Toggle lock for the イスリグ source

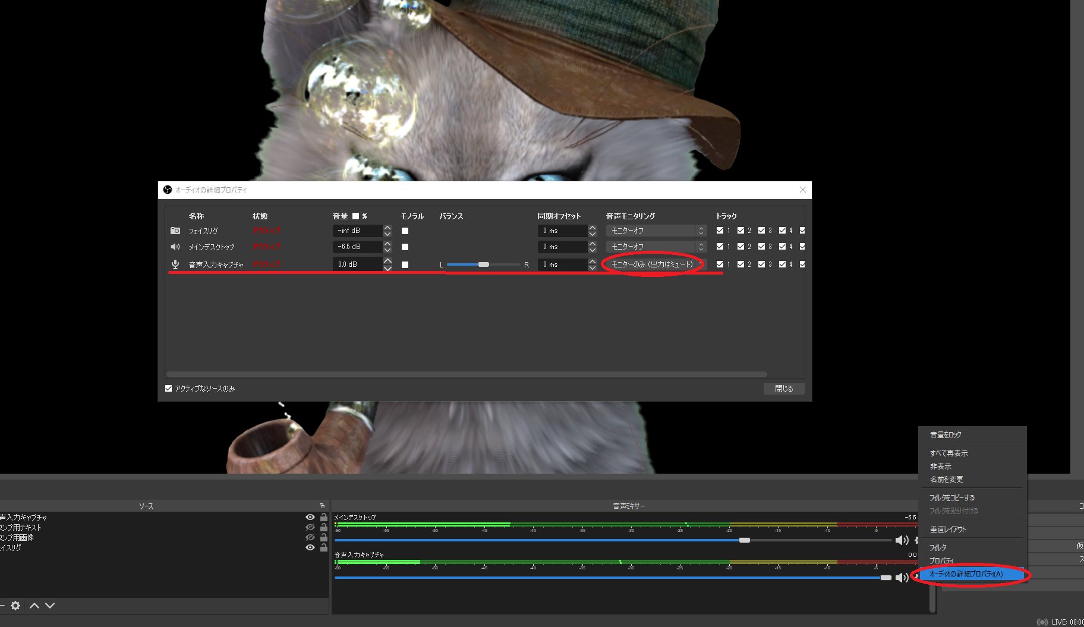324,548
